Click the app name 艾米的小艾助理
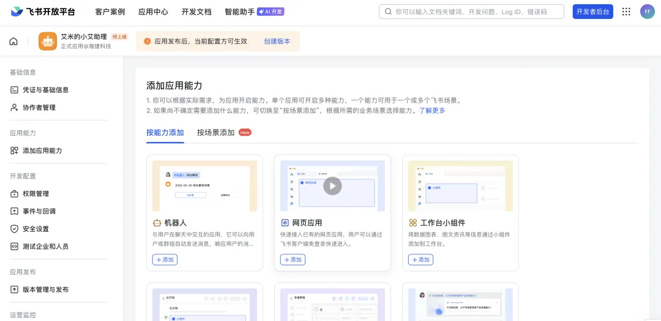 [84, 37]
